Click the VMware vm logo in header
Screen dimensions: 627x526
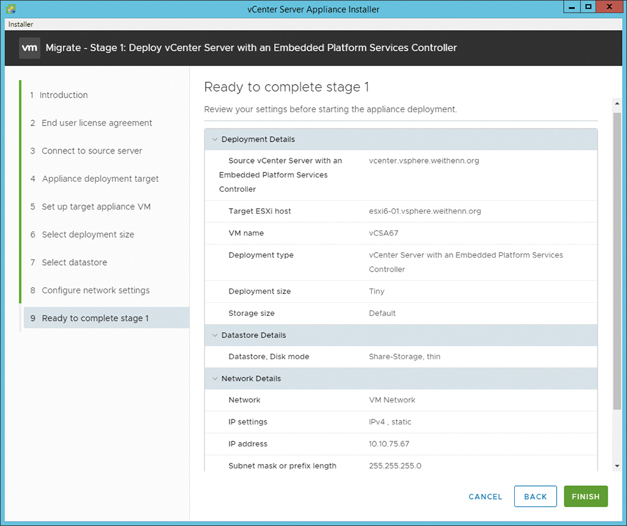click(x=29, y=48)
